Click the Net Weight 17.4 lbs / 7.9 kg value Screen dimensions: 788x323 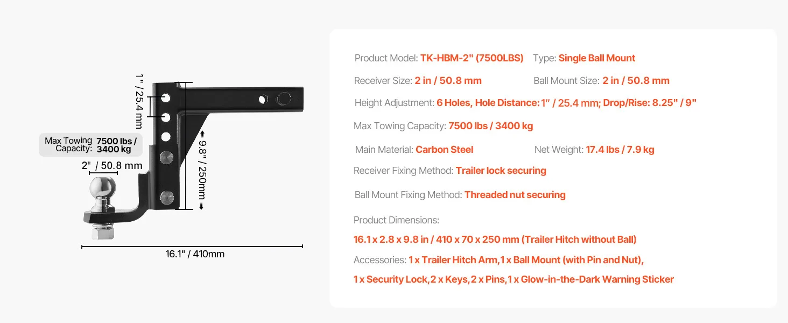point(620,150)
